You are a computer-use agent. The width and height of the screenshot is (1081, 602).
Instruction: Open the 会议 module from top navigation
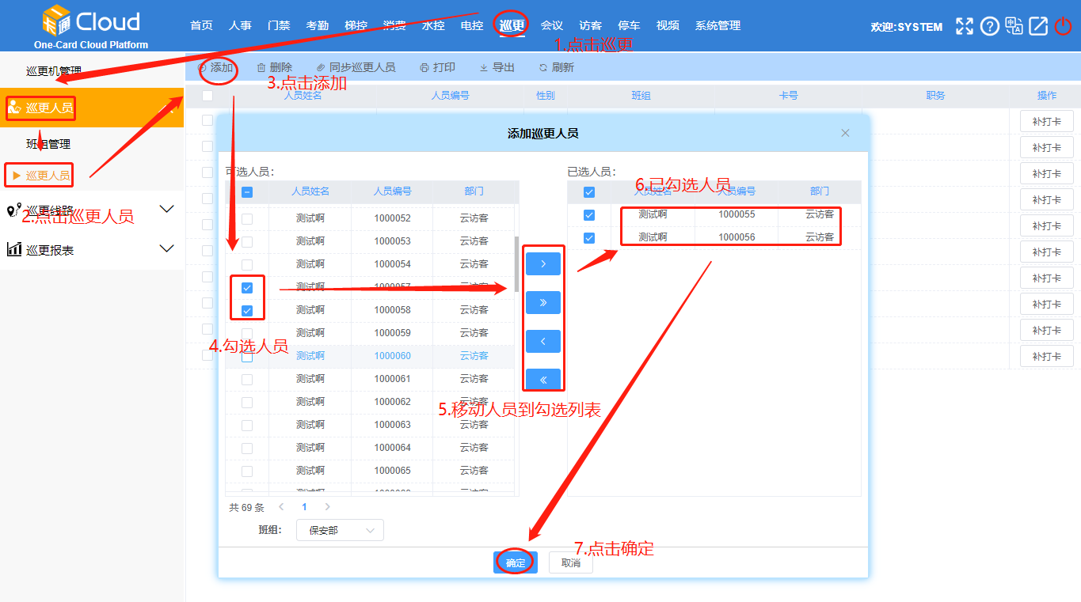551,25
